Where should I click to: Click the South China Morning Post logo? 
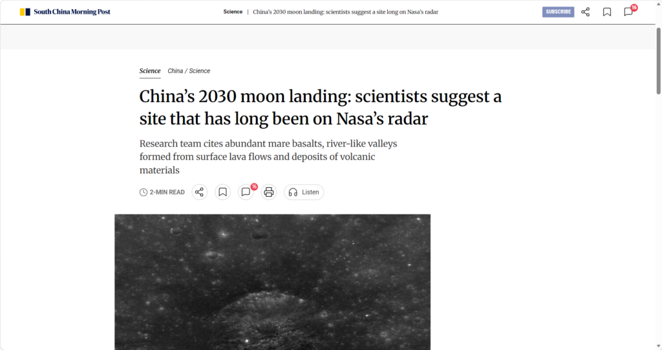(x=65, y=12)
